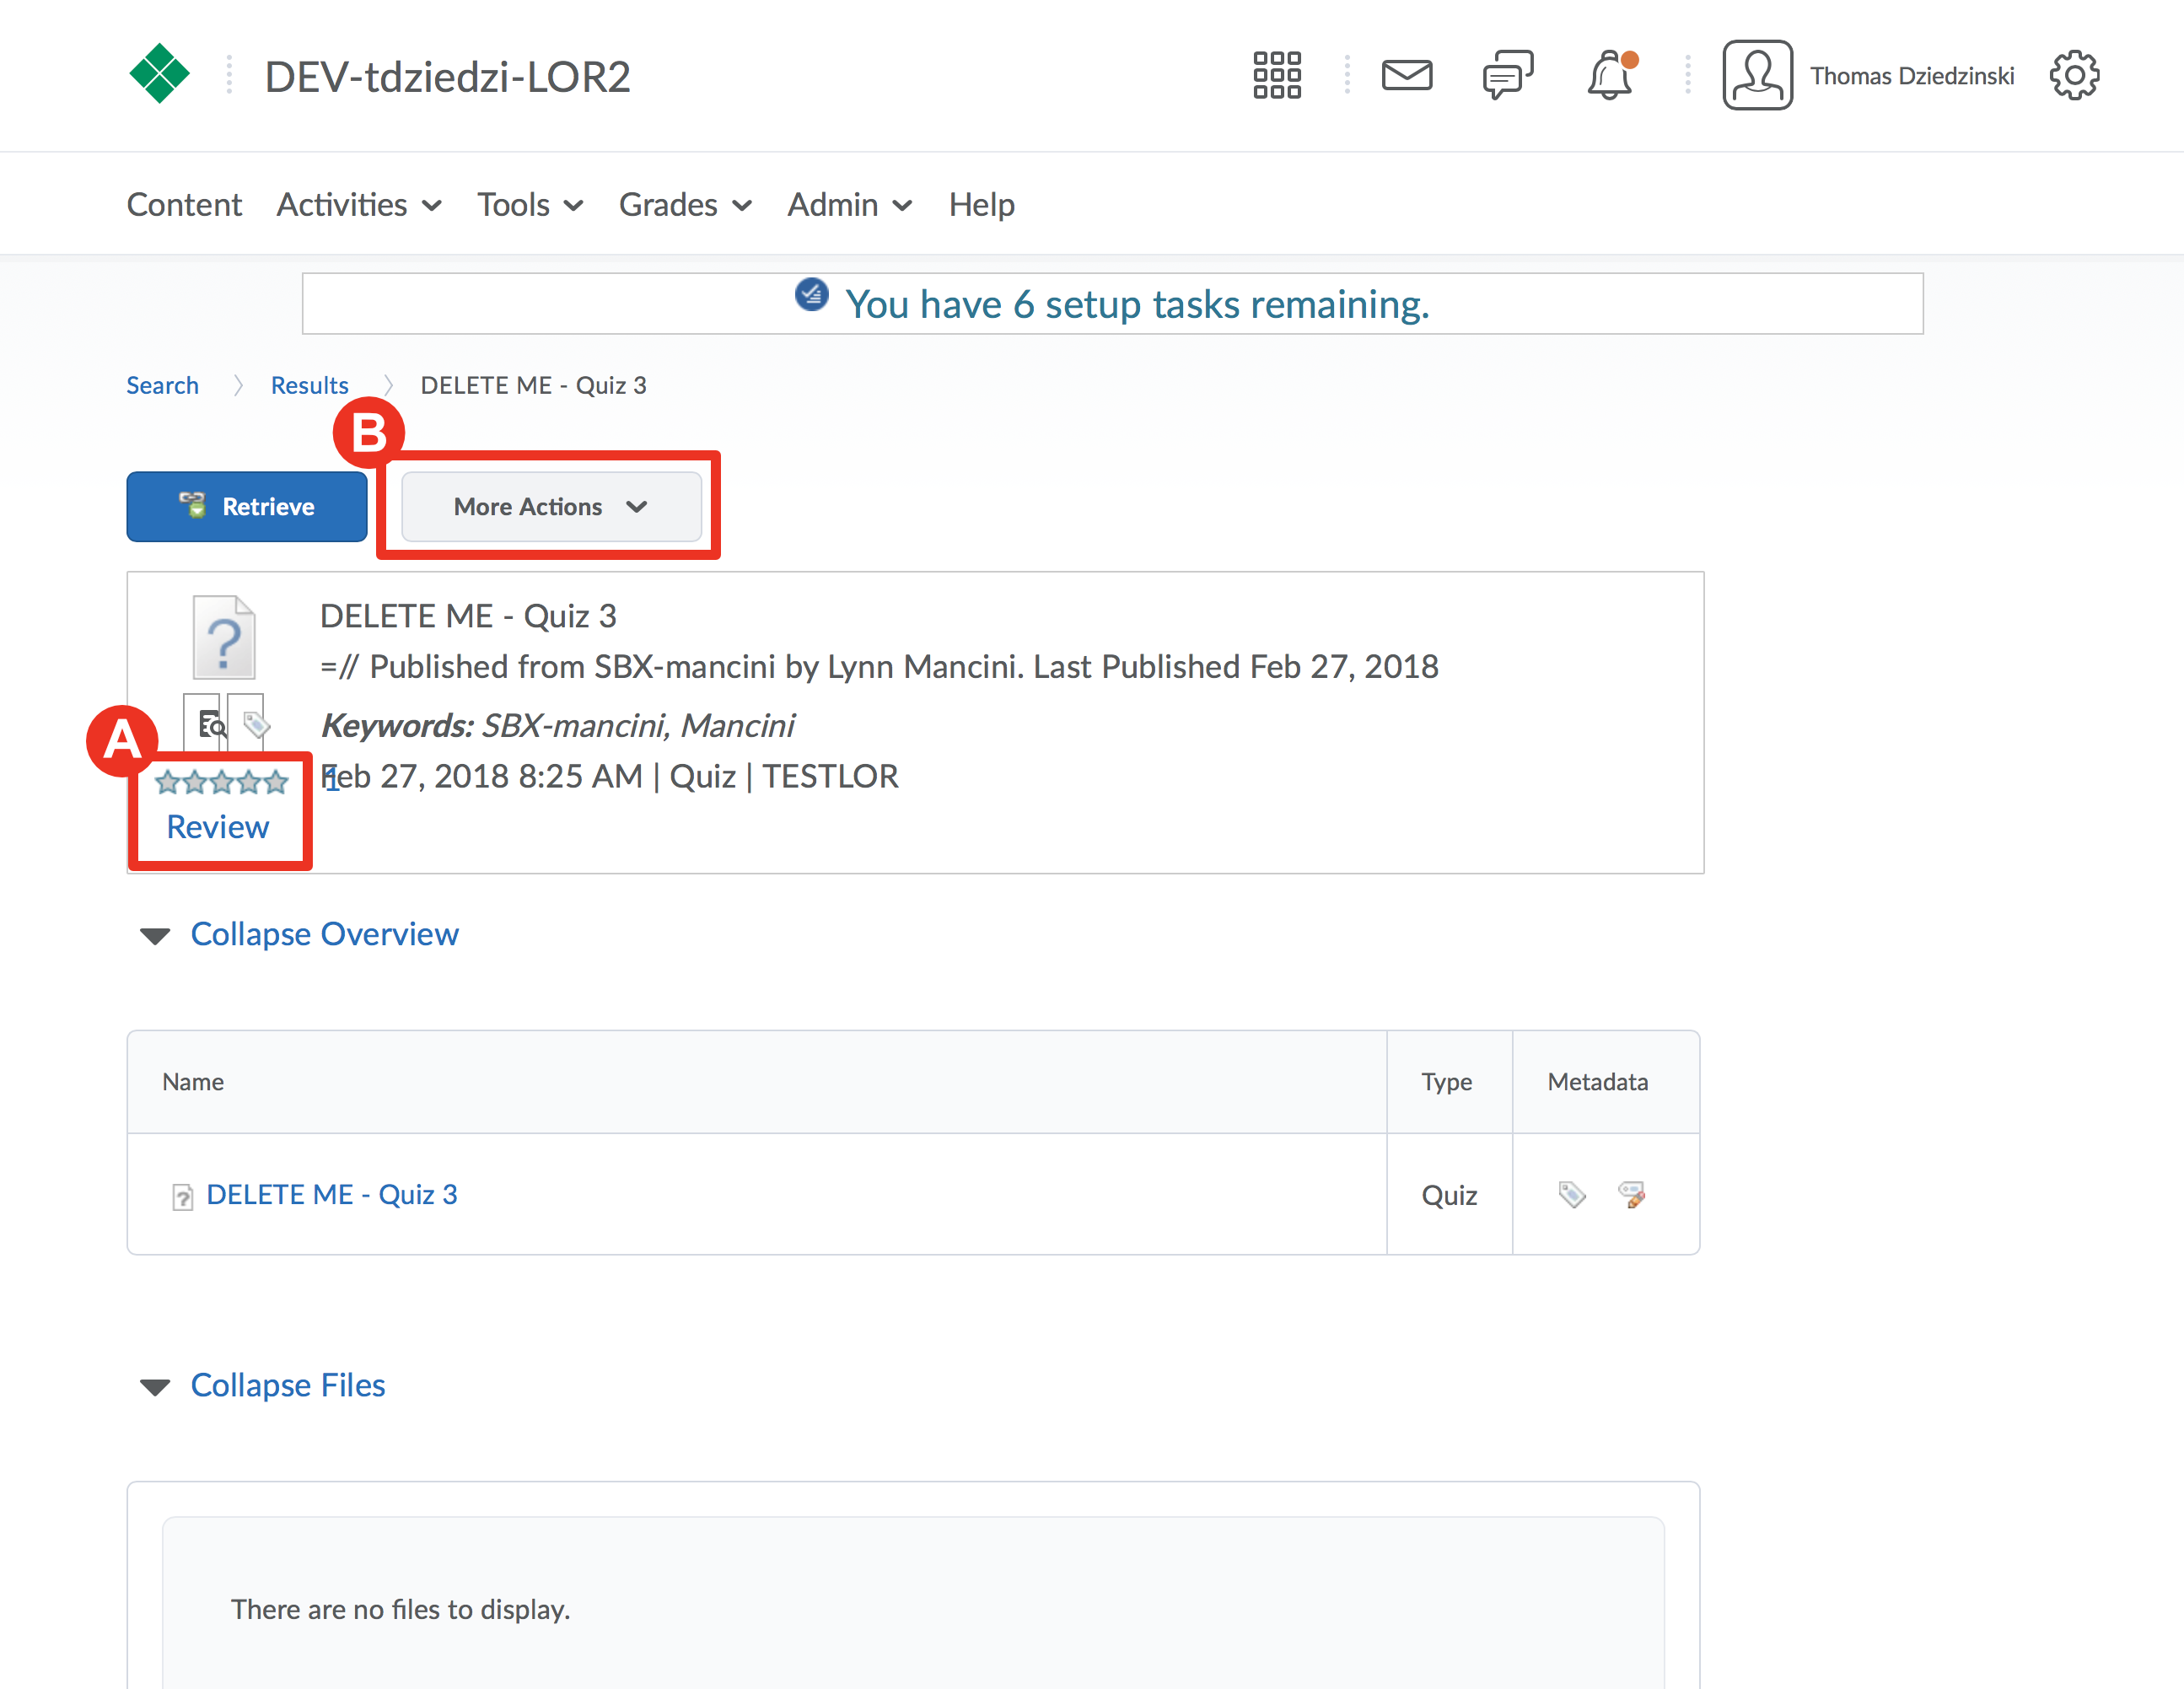Expand the Grades menu

pyautogui.click(x=685, y=205)
